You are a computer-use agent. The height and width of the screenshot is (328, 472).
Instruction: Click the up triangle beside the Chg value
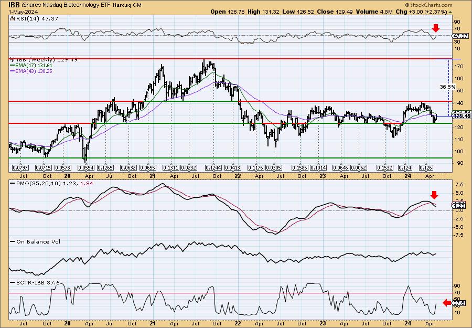(x=450, y=12)
